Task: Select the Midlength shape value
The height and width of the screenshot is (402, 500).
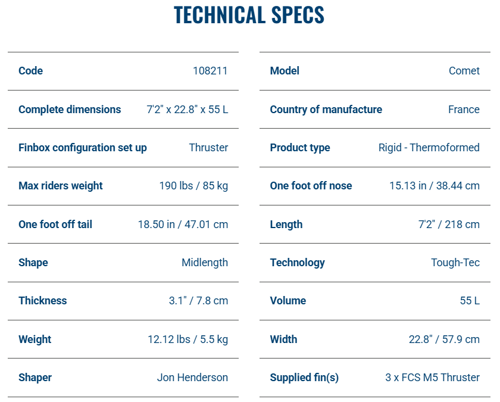Action: point(205,263)
